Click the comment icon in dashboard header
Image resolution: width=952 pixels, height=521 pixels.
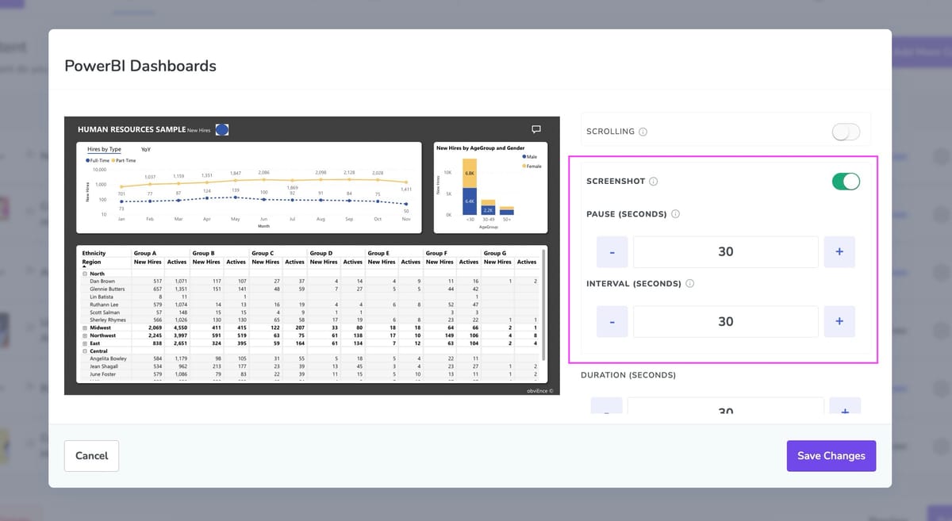coord(535,129)
